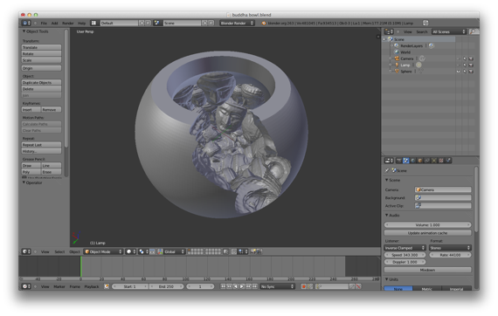Toggle viewport visibility for Sphere
The width and height of the screenshot is (498, 316).
pos(459,72)
